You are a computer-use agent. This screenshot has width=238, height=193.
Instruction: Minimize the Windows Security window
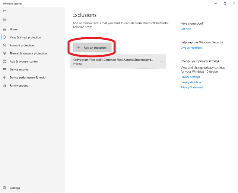[x=215, y=4]
